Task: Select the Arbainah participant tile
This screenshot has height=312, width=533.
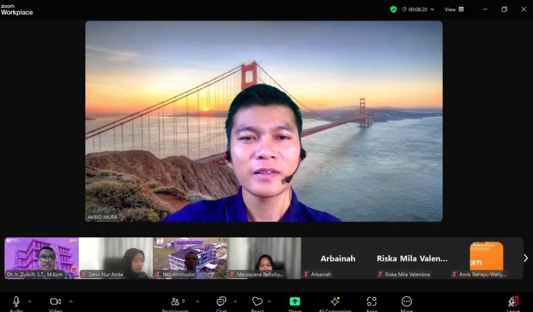Action: tap(338, 258)
